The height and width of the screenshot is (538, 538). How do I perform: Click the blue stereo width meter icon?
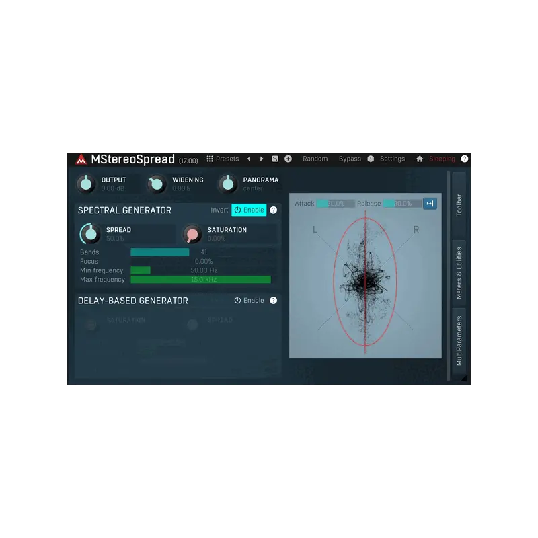[430, 204]
